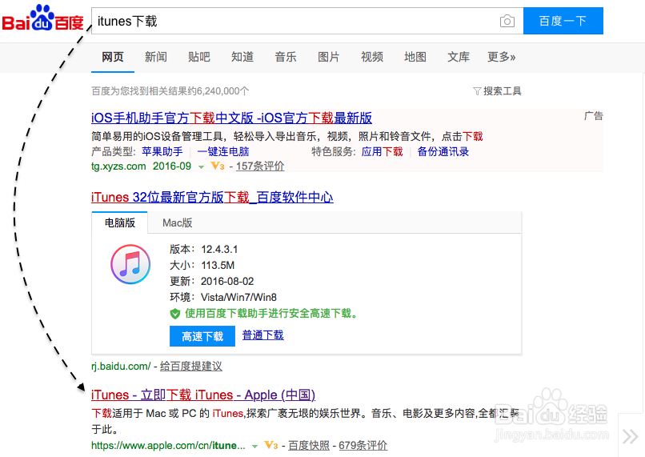Open iOS手机助手官方下载中文版 result
This screenshot has height=457, width=645.
231,118
